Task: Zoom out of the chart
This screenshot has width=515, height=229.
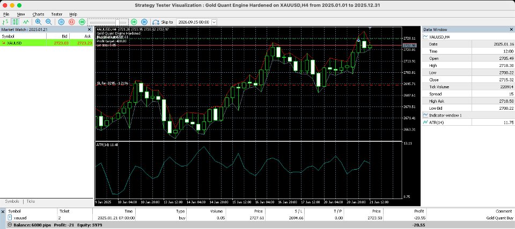Action: [48, 22]
